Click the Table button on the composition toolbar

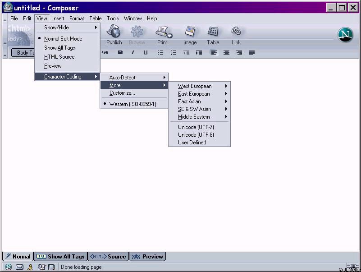213,35
